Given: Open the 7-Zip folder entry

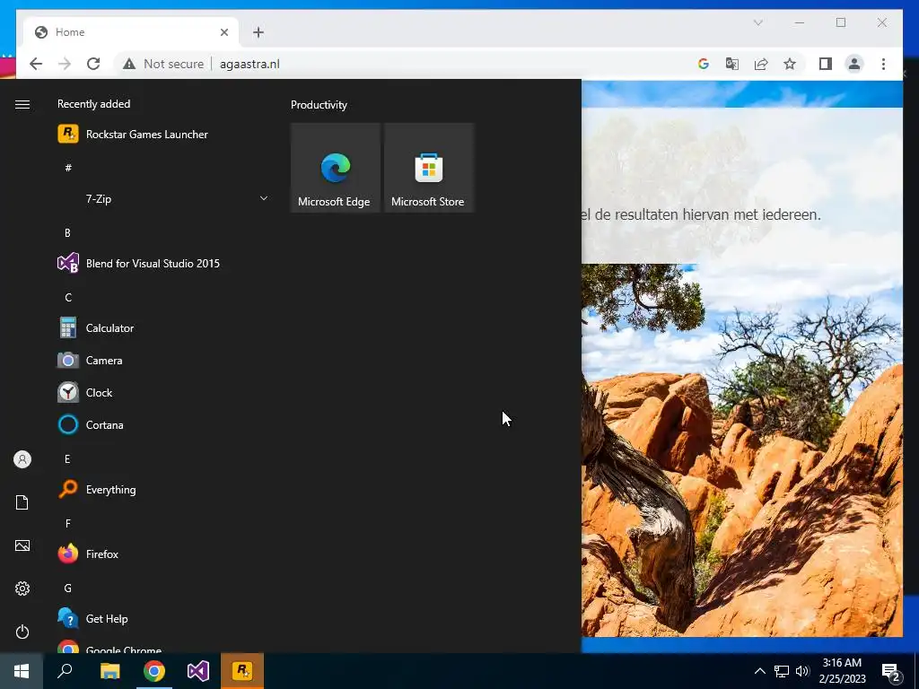Looking at the screenshot, I should 163,198.
